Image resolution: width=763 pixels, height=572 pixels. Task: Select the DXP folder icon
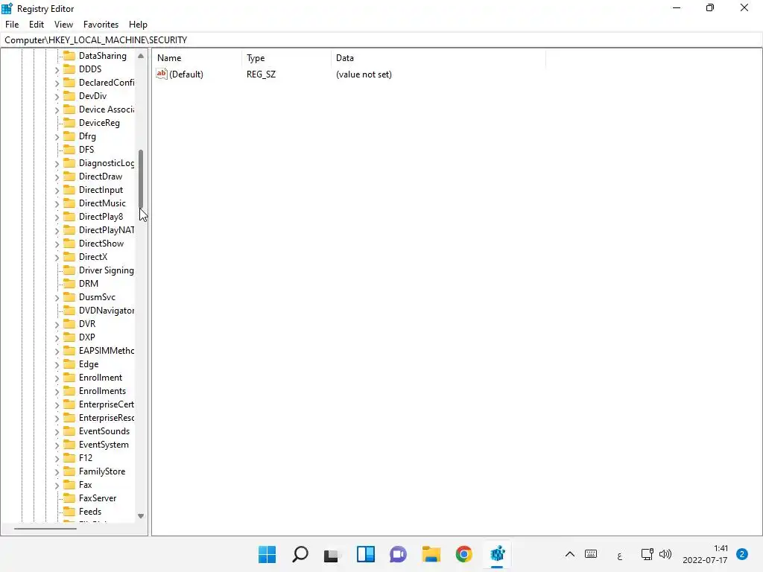click(69, 337)
